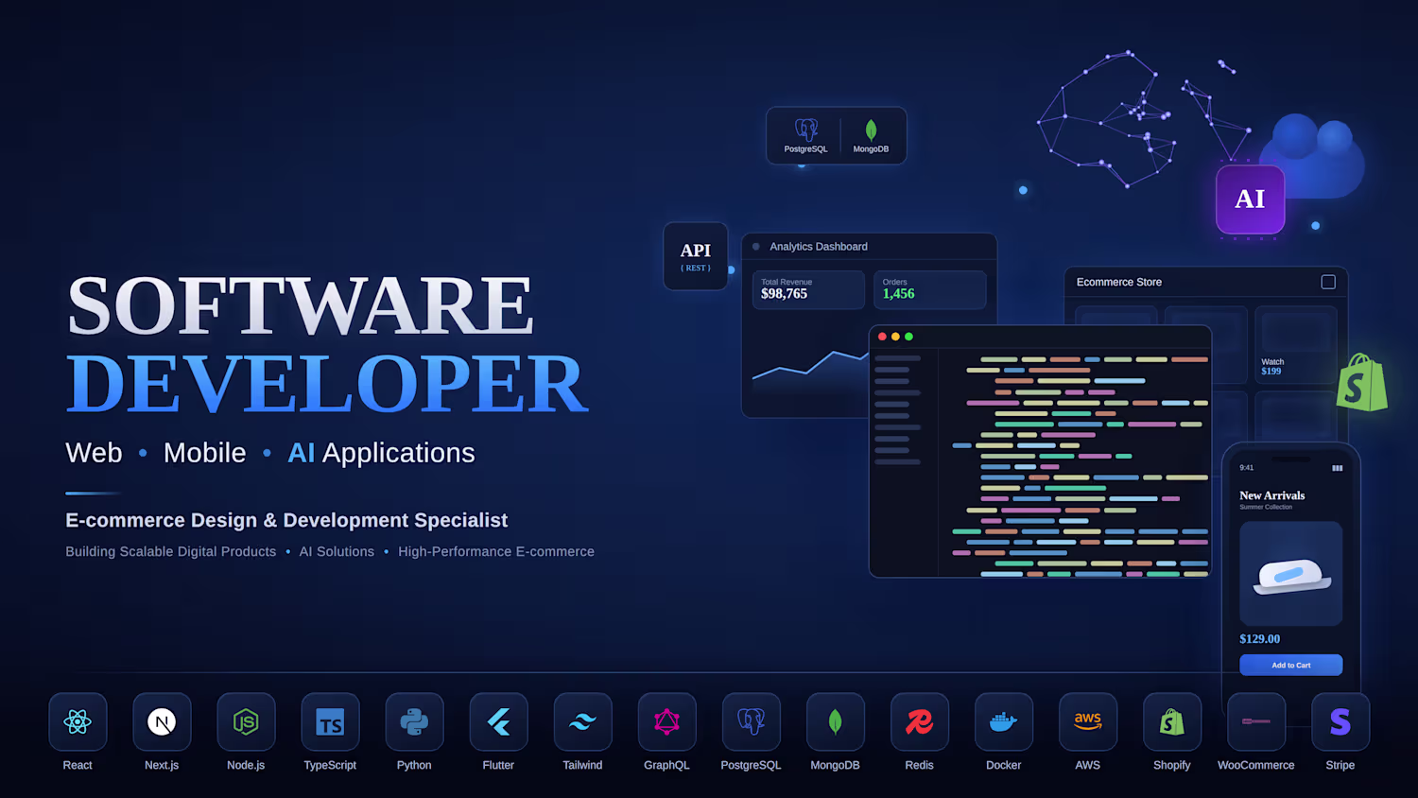This screenshot has height=798, width=1418.
Task: Click the "New Arrivals" heading in the phone
Action: (1272, 495)
